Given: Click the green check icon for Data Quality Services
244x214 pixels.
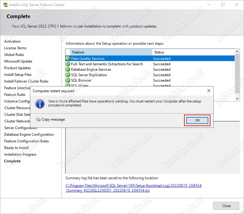Looking at the screenshot, I should 68,58.
